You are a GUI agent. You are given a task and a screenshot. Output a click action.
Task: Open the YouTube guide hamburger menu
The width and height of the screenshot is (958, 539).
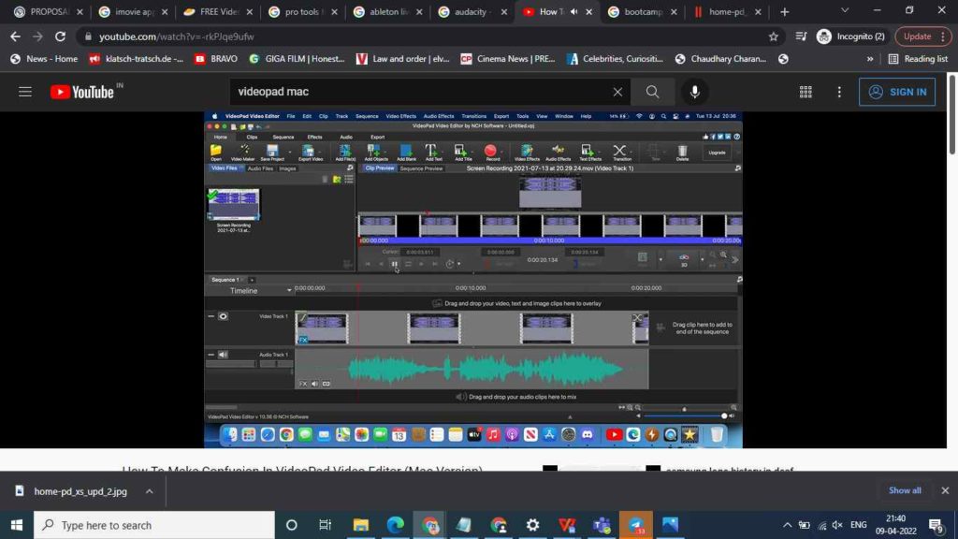tap(25, 92)
